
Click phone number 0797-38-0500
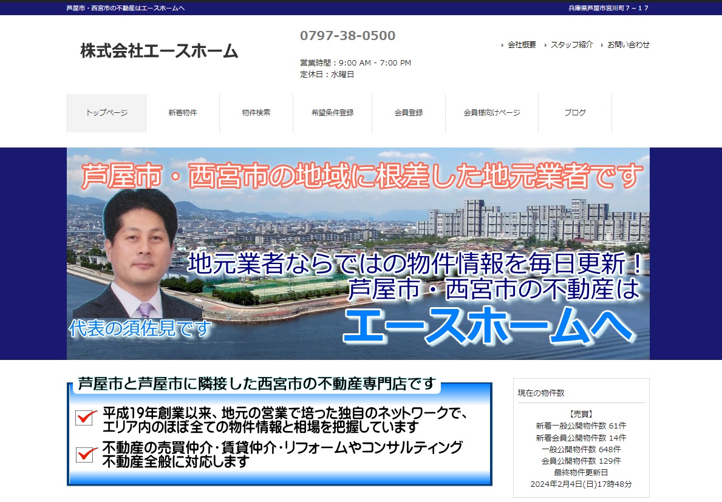coord(348,35)
